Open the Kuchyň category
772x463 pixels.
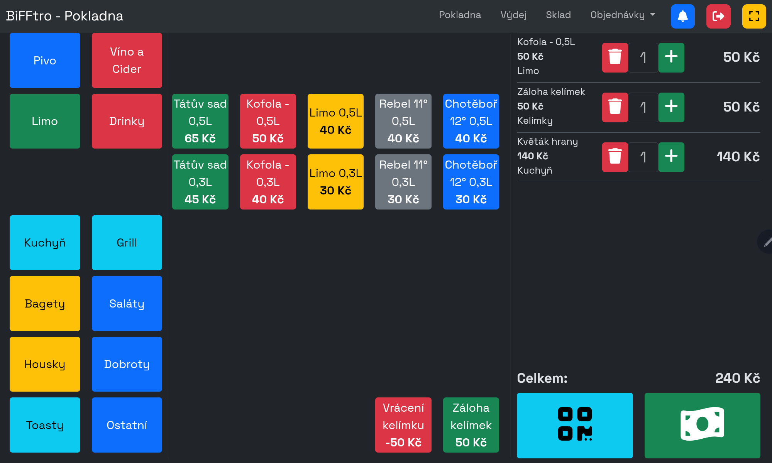[45, 243]
